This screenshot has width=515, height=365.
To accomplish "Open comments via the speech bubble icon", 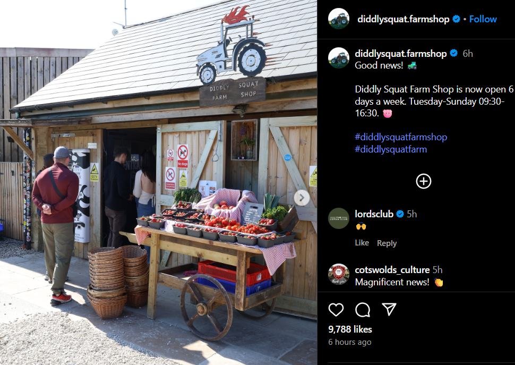I will 363,309.
